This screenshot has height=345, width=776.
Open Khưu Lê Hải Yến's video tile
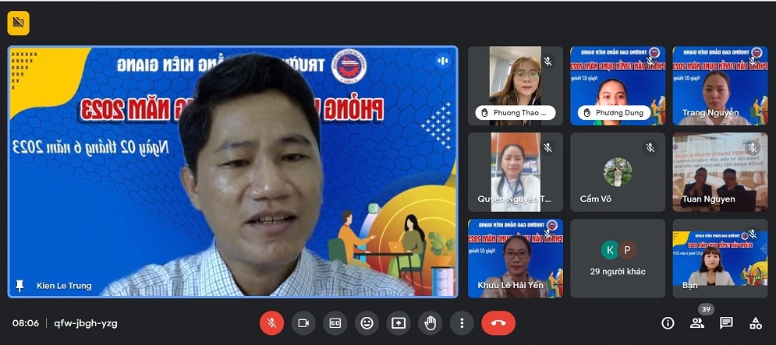tap(515, 258)
